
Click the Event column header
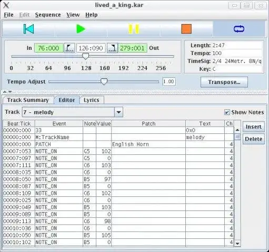pos(59,124)
